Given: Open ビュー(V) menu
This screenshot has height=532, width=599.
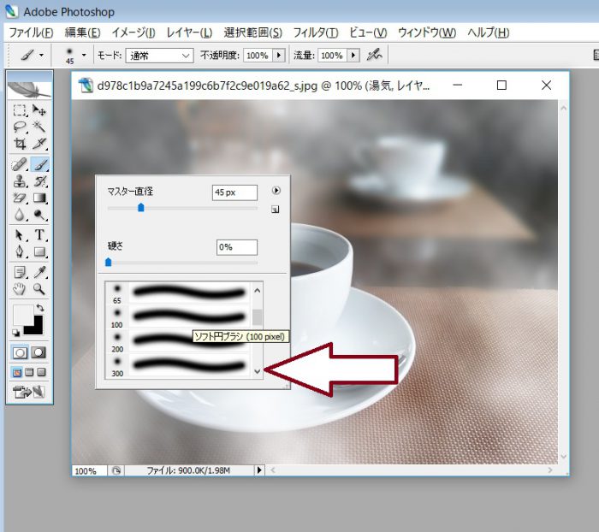Looking at the screenshot, I should click(368, 33).
